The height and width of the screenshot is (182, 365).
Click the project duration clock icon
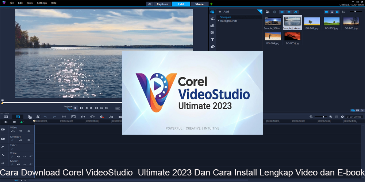tap(342, 117)
